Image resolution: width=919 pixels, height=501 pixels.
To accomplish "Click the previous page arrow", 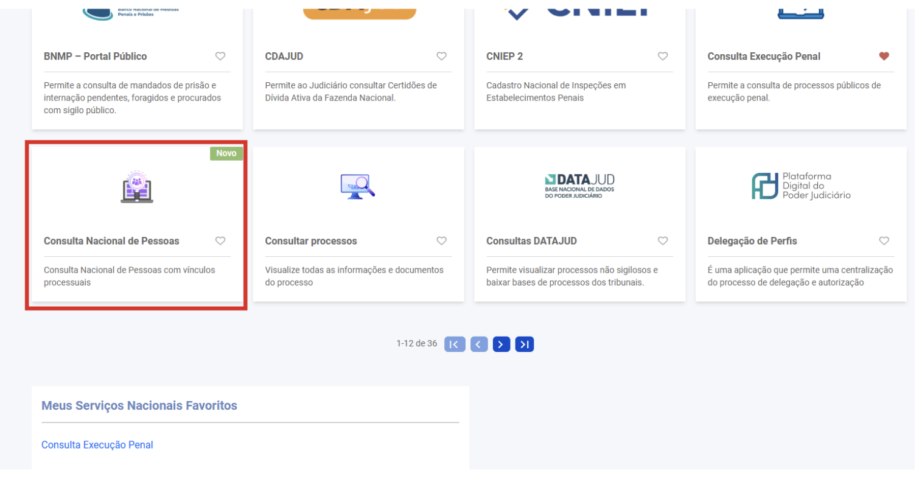I will pyautogui.click(x=478, y=344).
